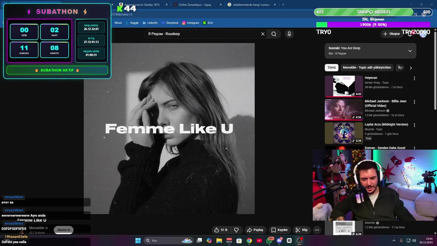Image resolution: width=437 pixels, height=246 pixels.
Task: Open the Adamlar video thumbnail
Action: tap(344, 228)
